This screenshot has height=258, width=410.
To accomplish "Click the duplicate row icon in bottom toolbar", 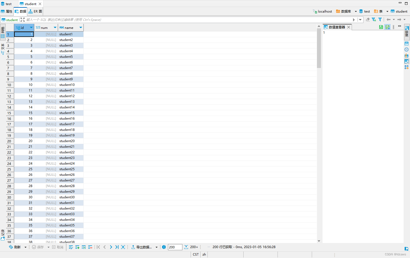I will [84, 247].
